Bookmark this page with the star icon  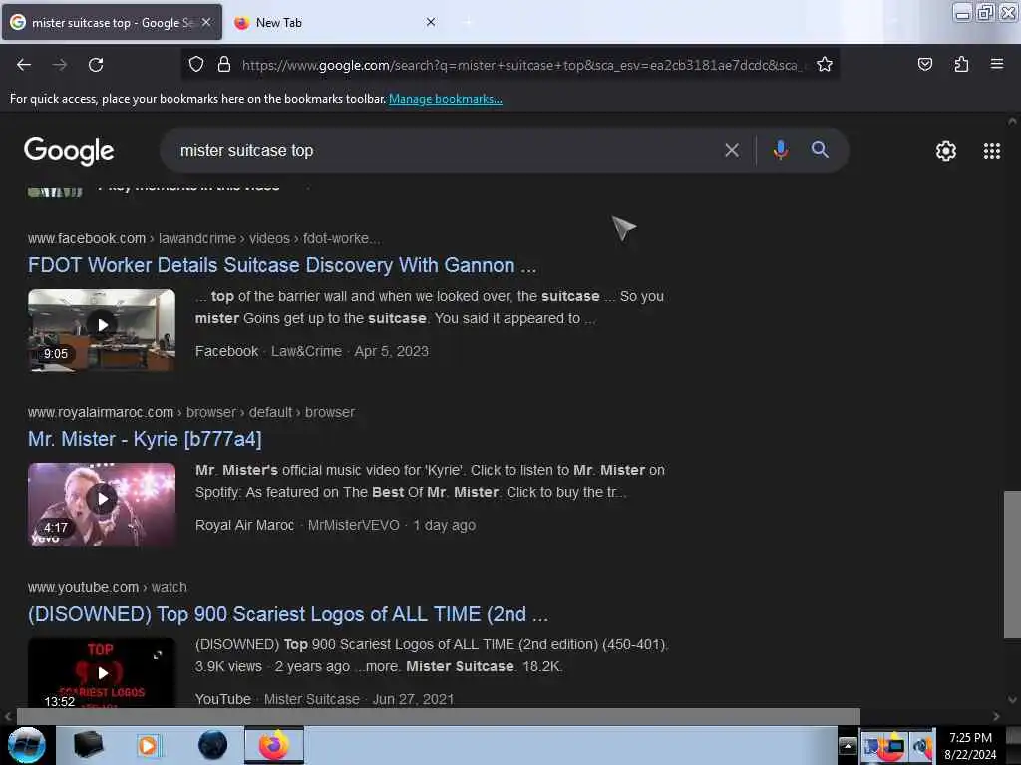(x=825, y=64)
